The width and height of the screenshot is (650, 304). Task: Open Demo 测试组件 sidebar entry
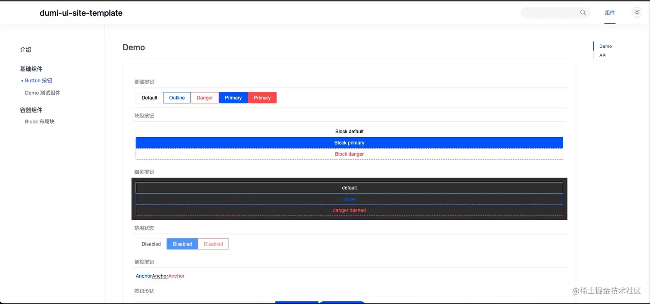[x=43, y=93]
